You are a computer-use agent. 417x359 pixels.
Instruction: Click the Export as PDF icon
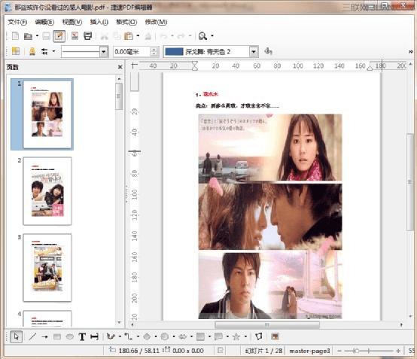point(75,36)
